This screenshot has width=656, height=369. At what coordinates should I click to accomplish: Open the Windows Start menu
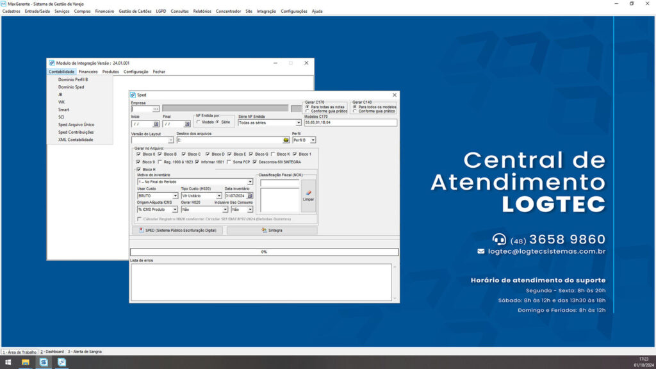pos(8,363)
